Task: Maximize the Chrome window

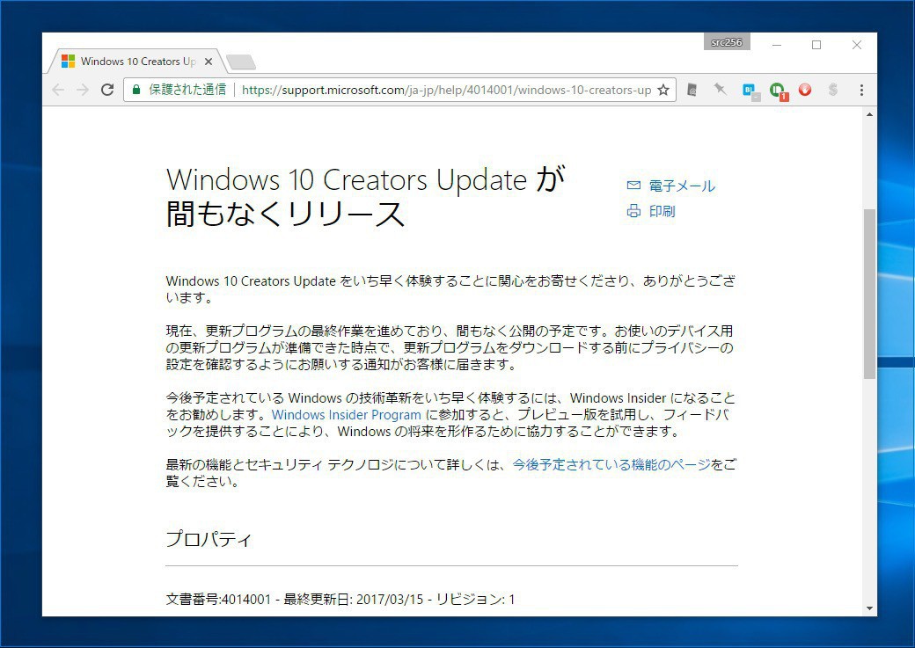Action: pyautogui.click(x=816, y=45)
